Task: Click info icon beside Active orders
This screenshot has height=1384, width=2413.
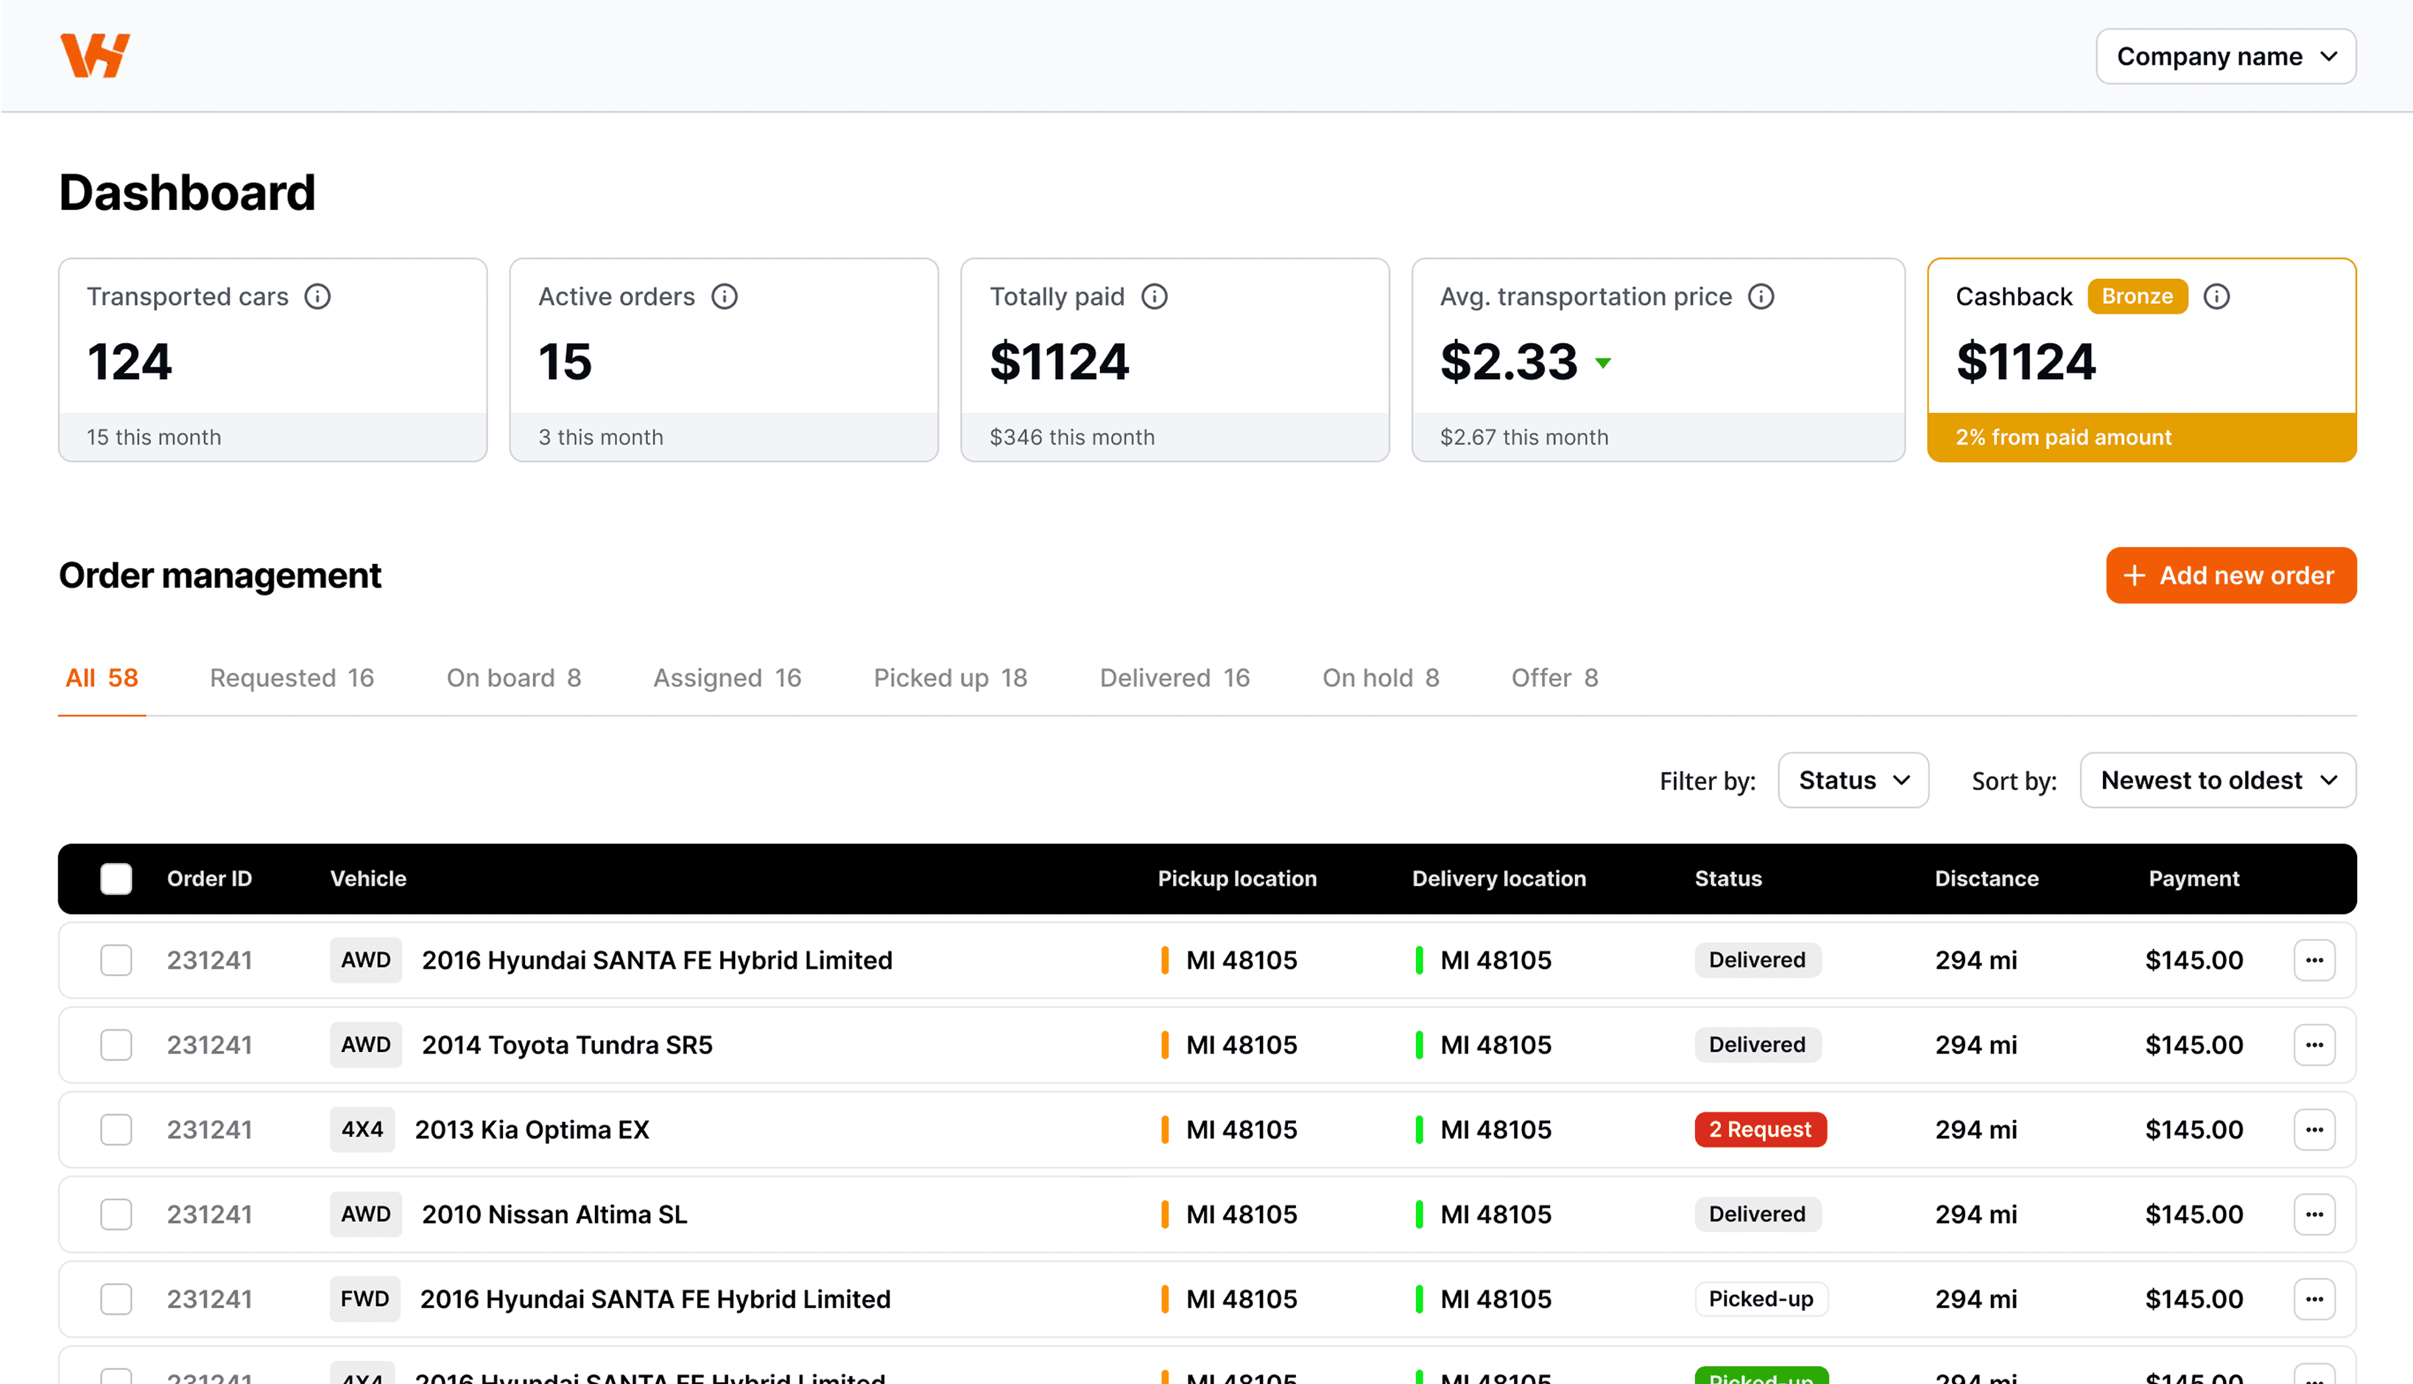Action: [725, 297]
